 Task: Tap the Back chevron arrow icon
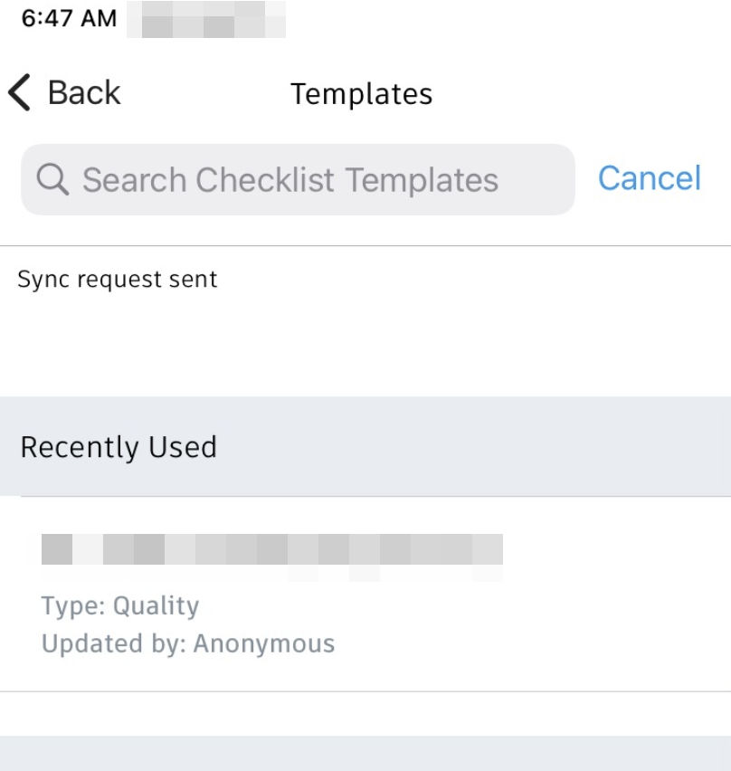tap(18, 93)
